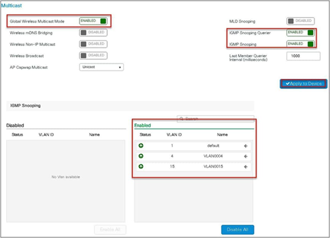Screen dimensions: 330x238
Task: Move default VLAN to Disabled with arrow
Action: coord(246,146)
